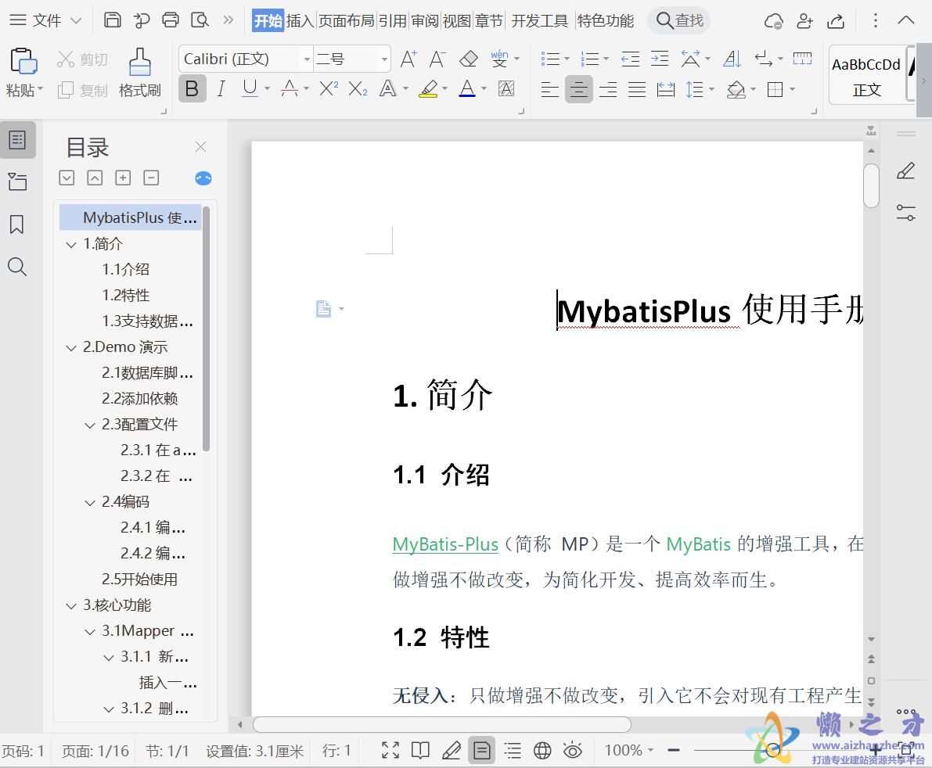Toggle page layout view in status bar
The width and height of the screenshot is (932, 768).
481,750
